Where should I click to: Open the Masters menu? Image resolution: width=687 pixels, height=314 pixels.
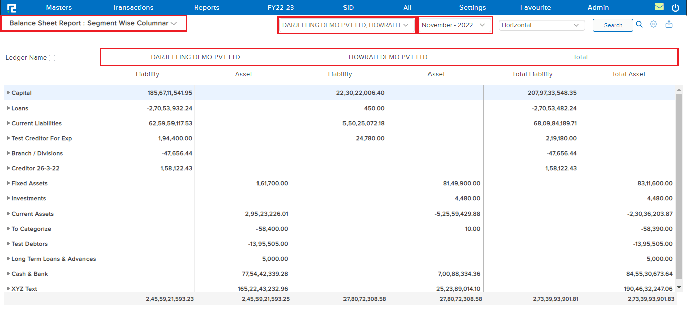click(x=59, y=7)
